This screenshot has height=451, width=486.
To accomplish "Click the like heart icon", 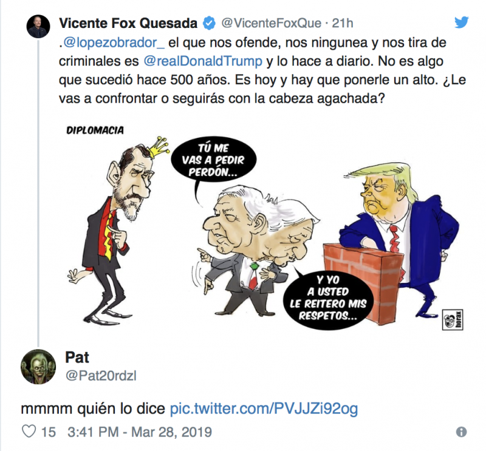I will (x=29, y=432).
